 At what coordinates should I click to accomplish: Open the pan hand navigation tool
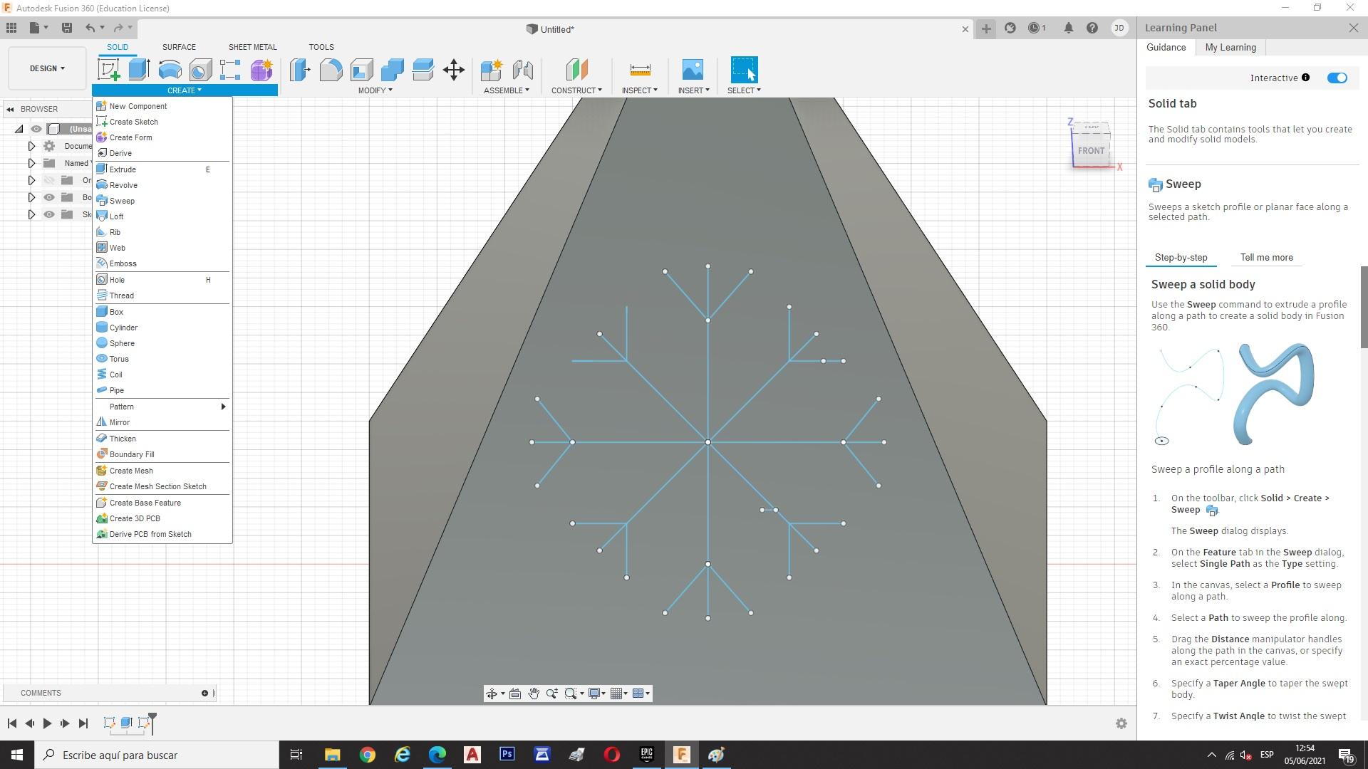click(x=534, y=694)
